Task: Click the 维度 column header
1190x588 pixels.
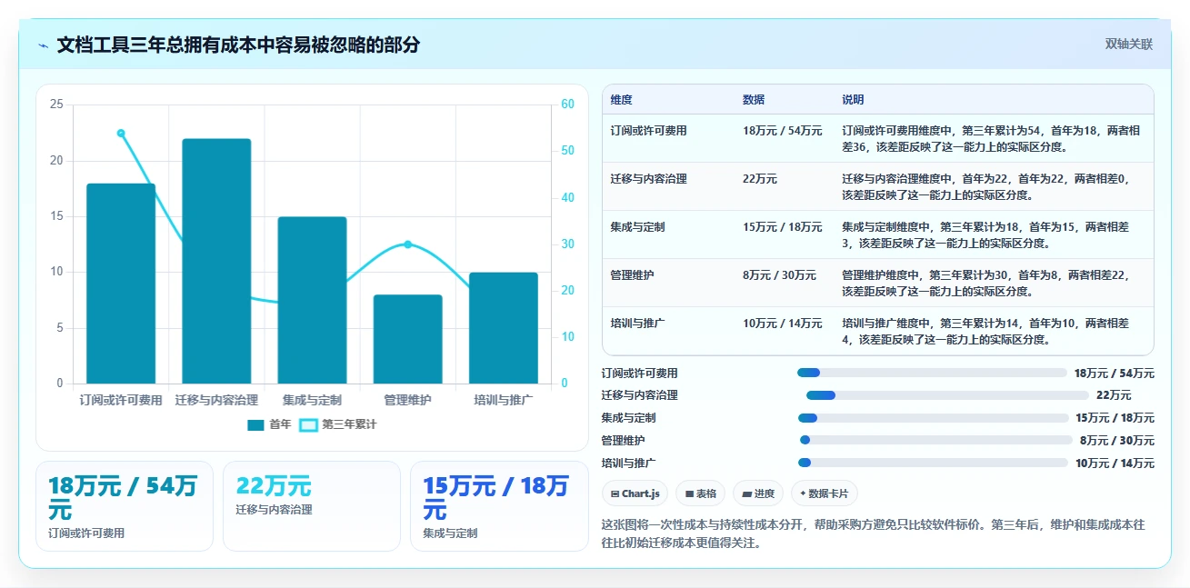Action: pyautogui.click(x=622, y=99)
